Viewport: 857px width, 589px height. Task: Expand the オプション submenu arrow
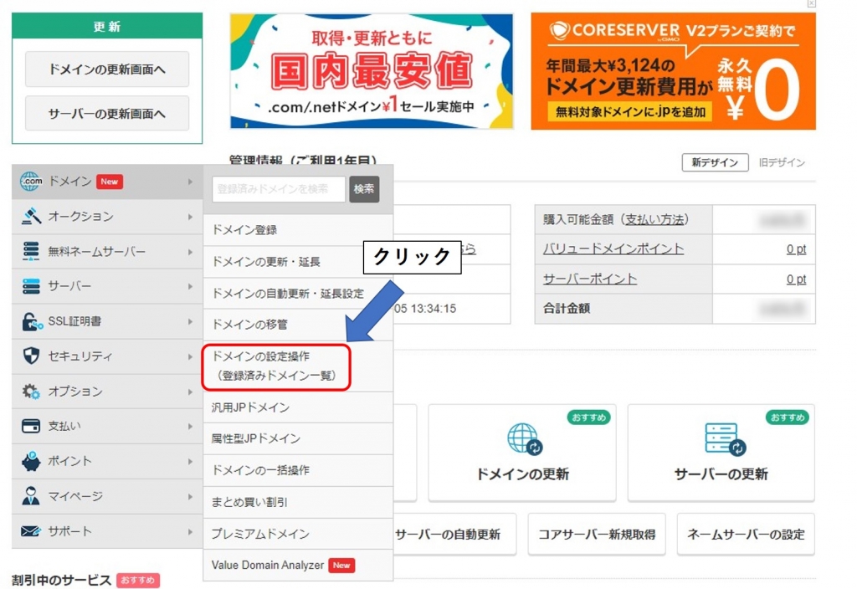pos(190,392)
